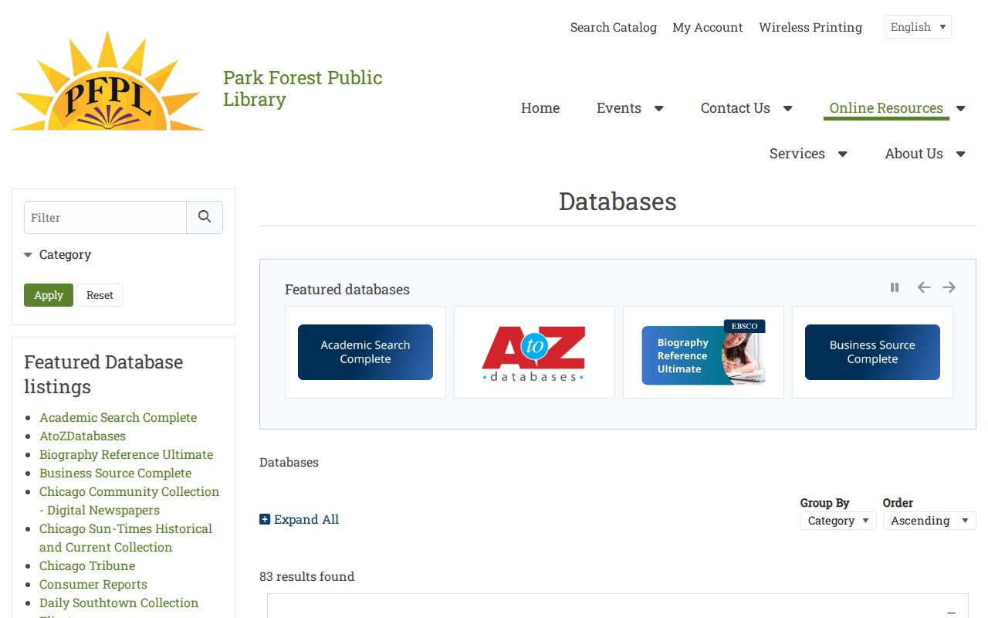Open Academic Search Complete sidebar link
Viewport: 988px width, 618px height.
tap(118, 417)
